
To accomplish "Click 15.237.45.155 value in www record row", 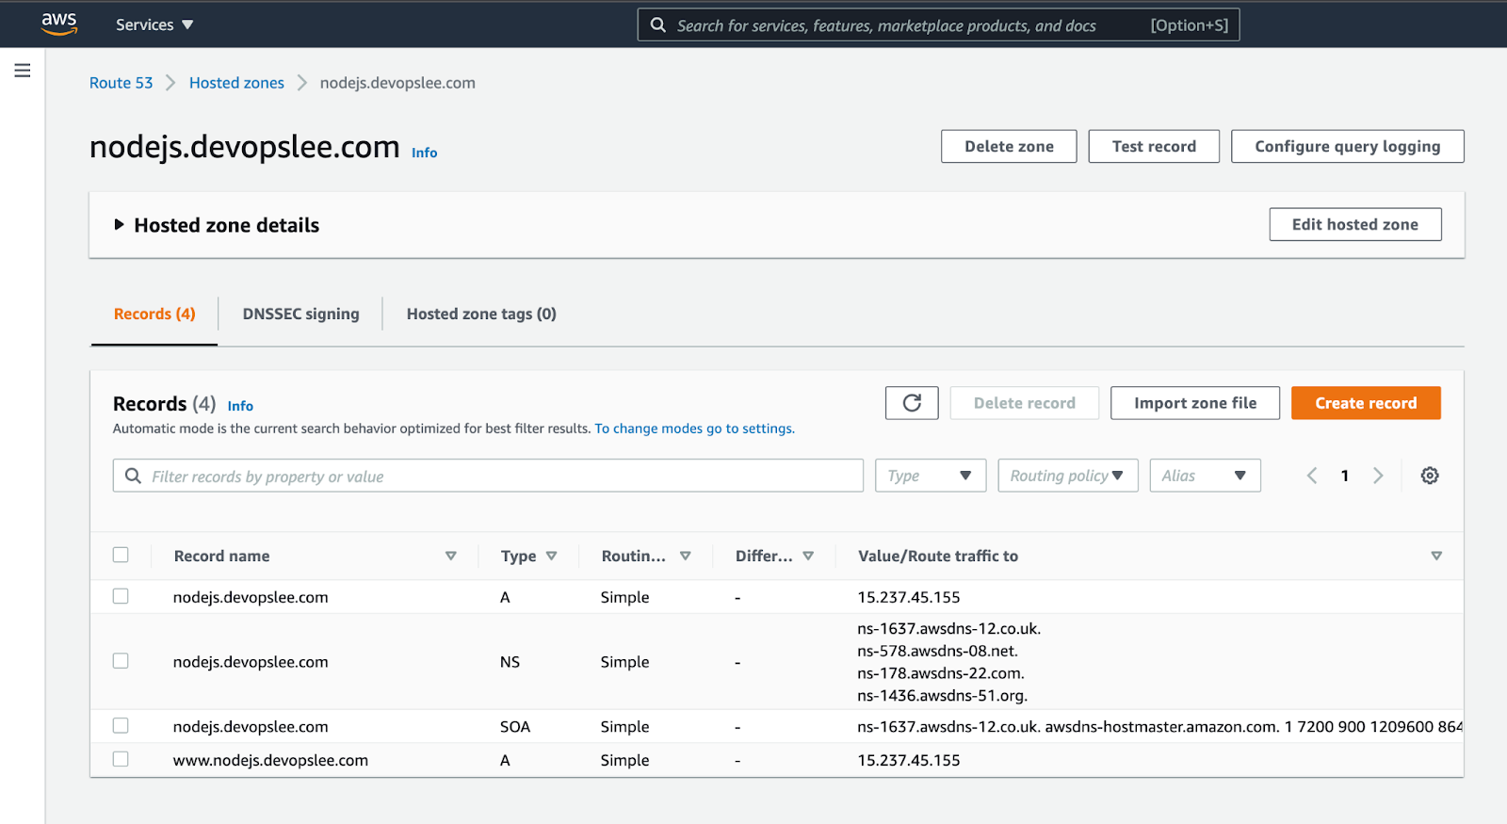I will pos(909,760).
